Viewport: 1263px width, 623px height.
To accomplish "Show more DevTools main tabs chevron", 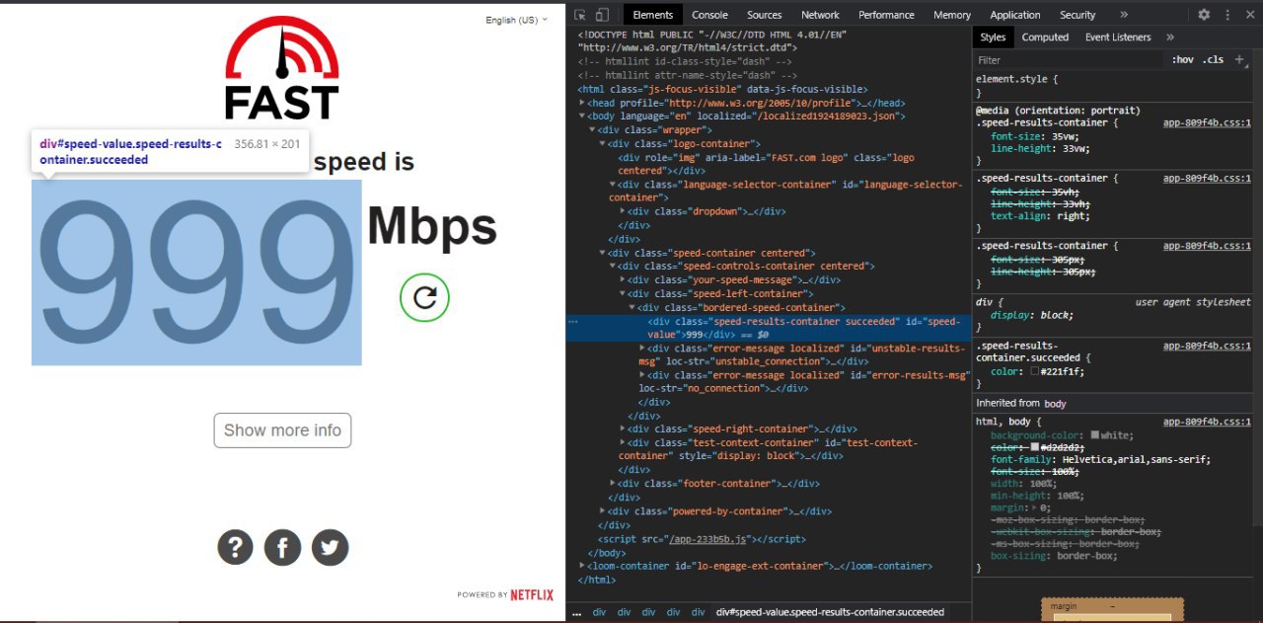I will [x=1124, y=15].
